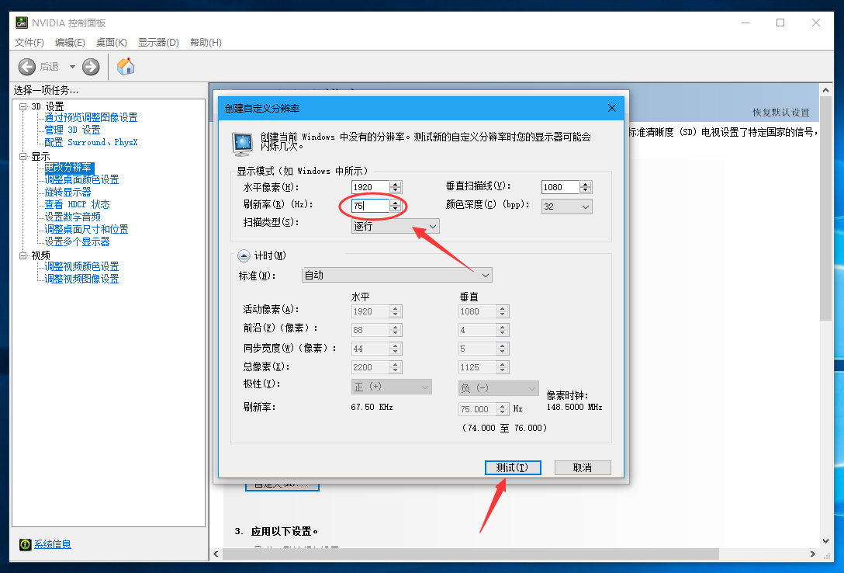Click the 系统信息 icon
Image resolution: width=844 pixels, height=573 pixels.
pos(26,544)
